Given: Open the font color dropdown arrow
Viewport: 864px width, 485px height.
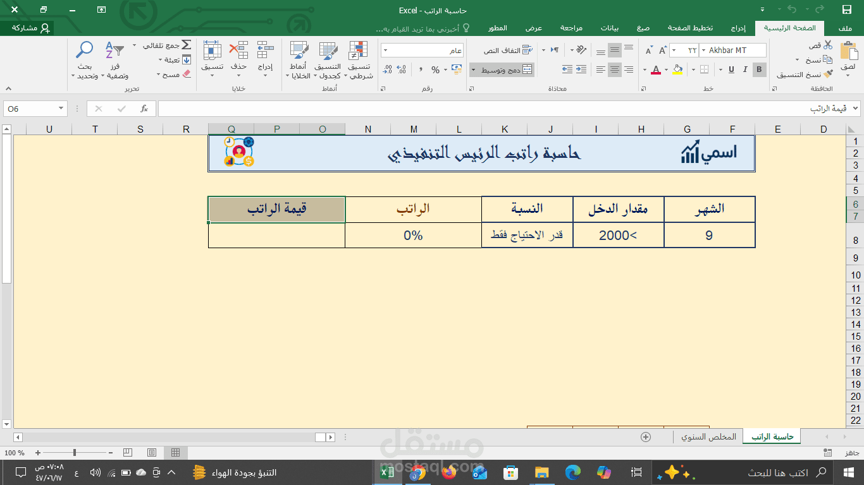Looking at the screenshot, I should [x=645, y=69].
